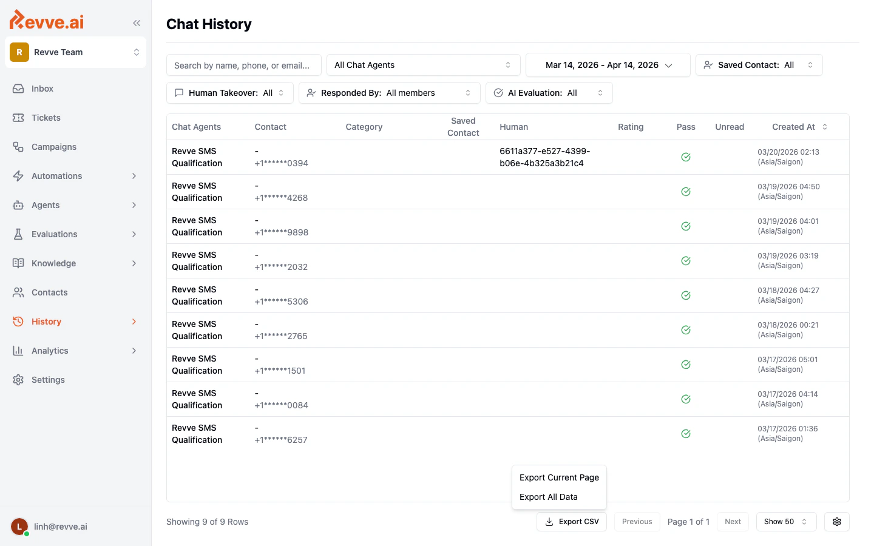874x546 pixels.
Task: Open chat row with contact +1******0084
Action: 508,399
